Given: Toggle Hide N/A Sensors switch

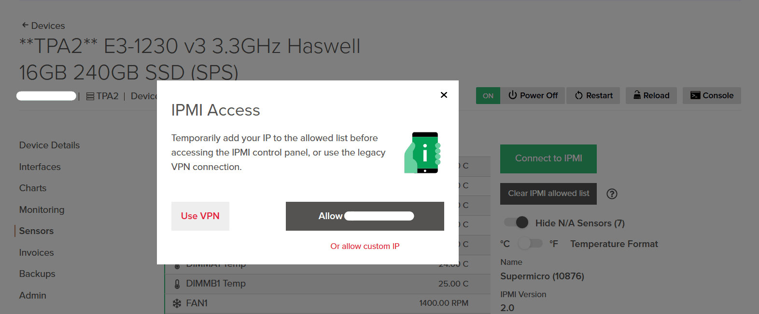Looking at the screenshot, I should [516, 222].
